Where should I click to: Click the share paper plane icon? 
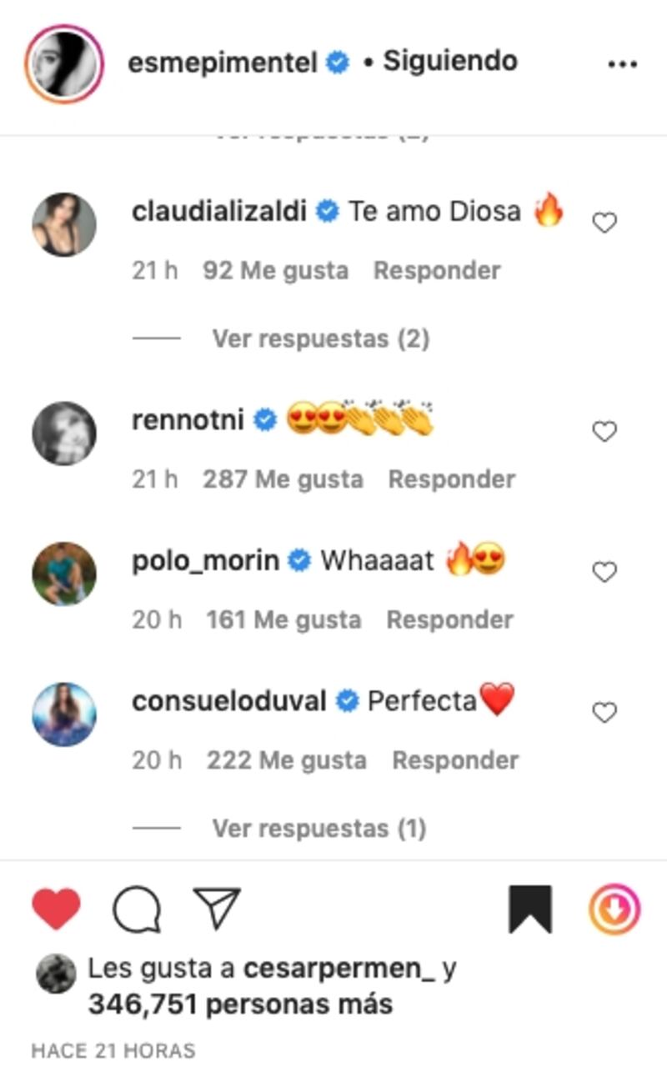pos(217,909)
